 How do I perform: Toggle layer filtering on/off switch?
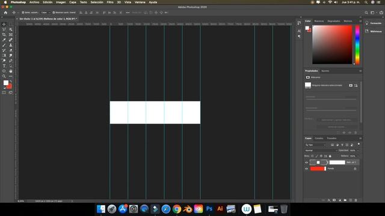(359, 144)
